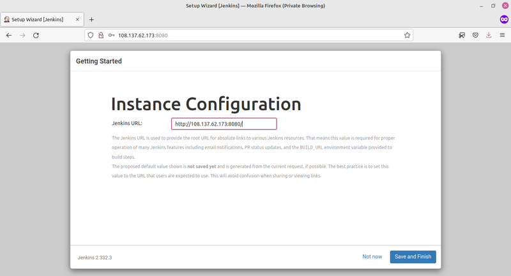This screenshot has width=511, height=276.
Task: Click the forward navigation arrow
Action: (22, 36)
